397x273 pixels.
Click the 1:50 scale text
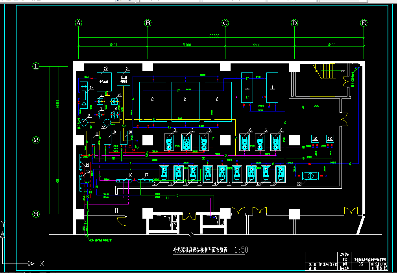(x=241, y=250)
